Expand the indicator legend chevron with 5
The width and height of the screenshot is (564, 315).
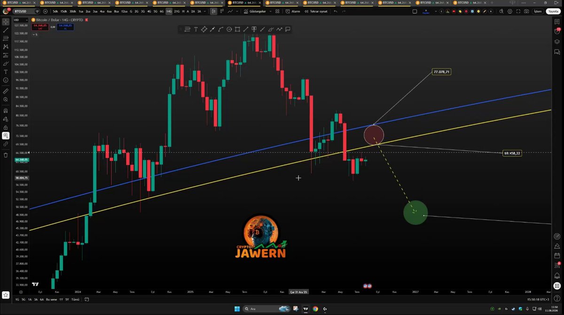pos(35,35)
